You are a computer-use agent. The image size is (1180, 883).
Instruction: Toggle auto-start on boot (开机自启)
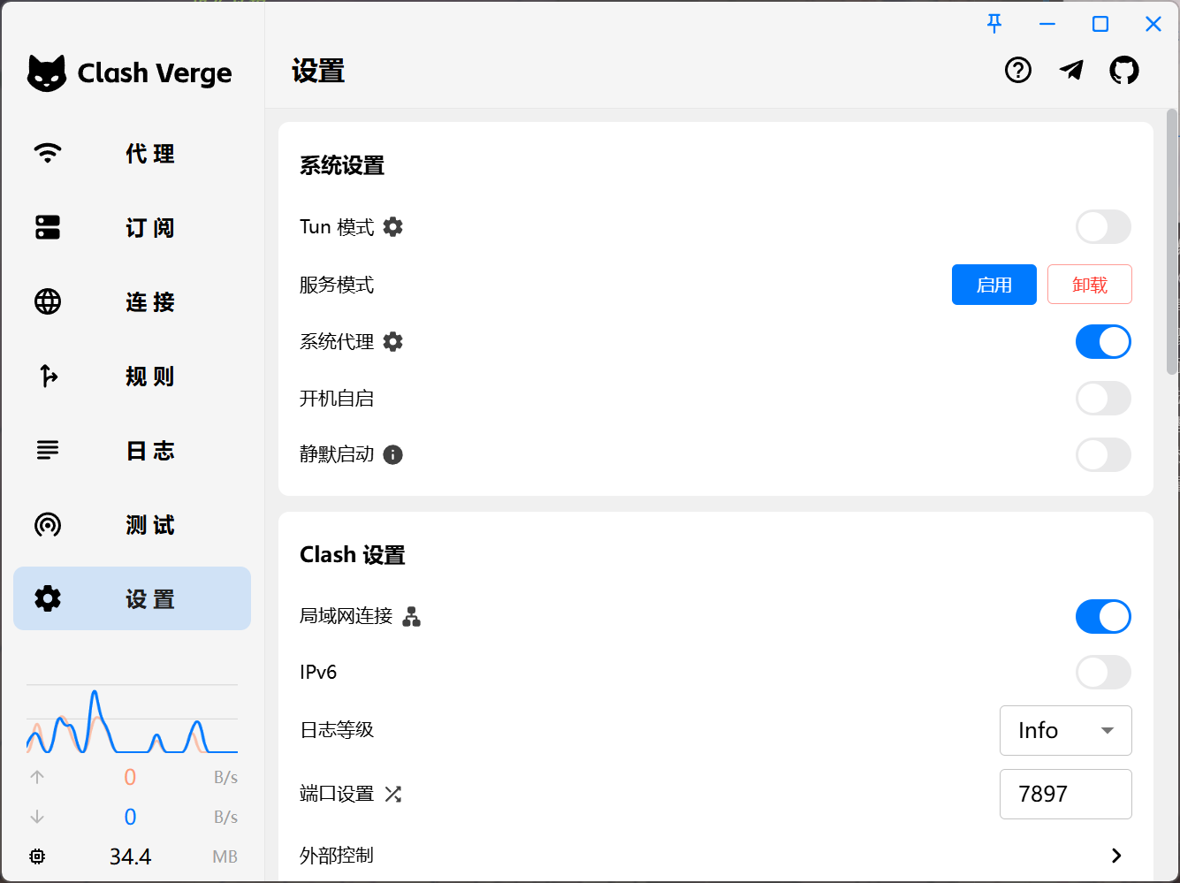click(1103, 399)
